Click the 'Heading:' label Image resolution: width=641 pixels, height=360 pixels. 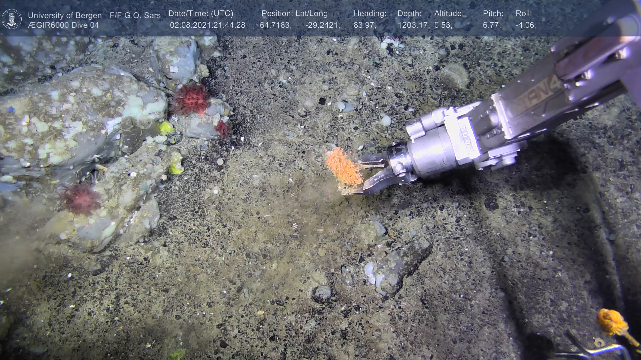click(370, 14)
